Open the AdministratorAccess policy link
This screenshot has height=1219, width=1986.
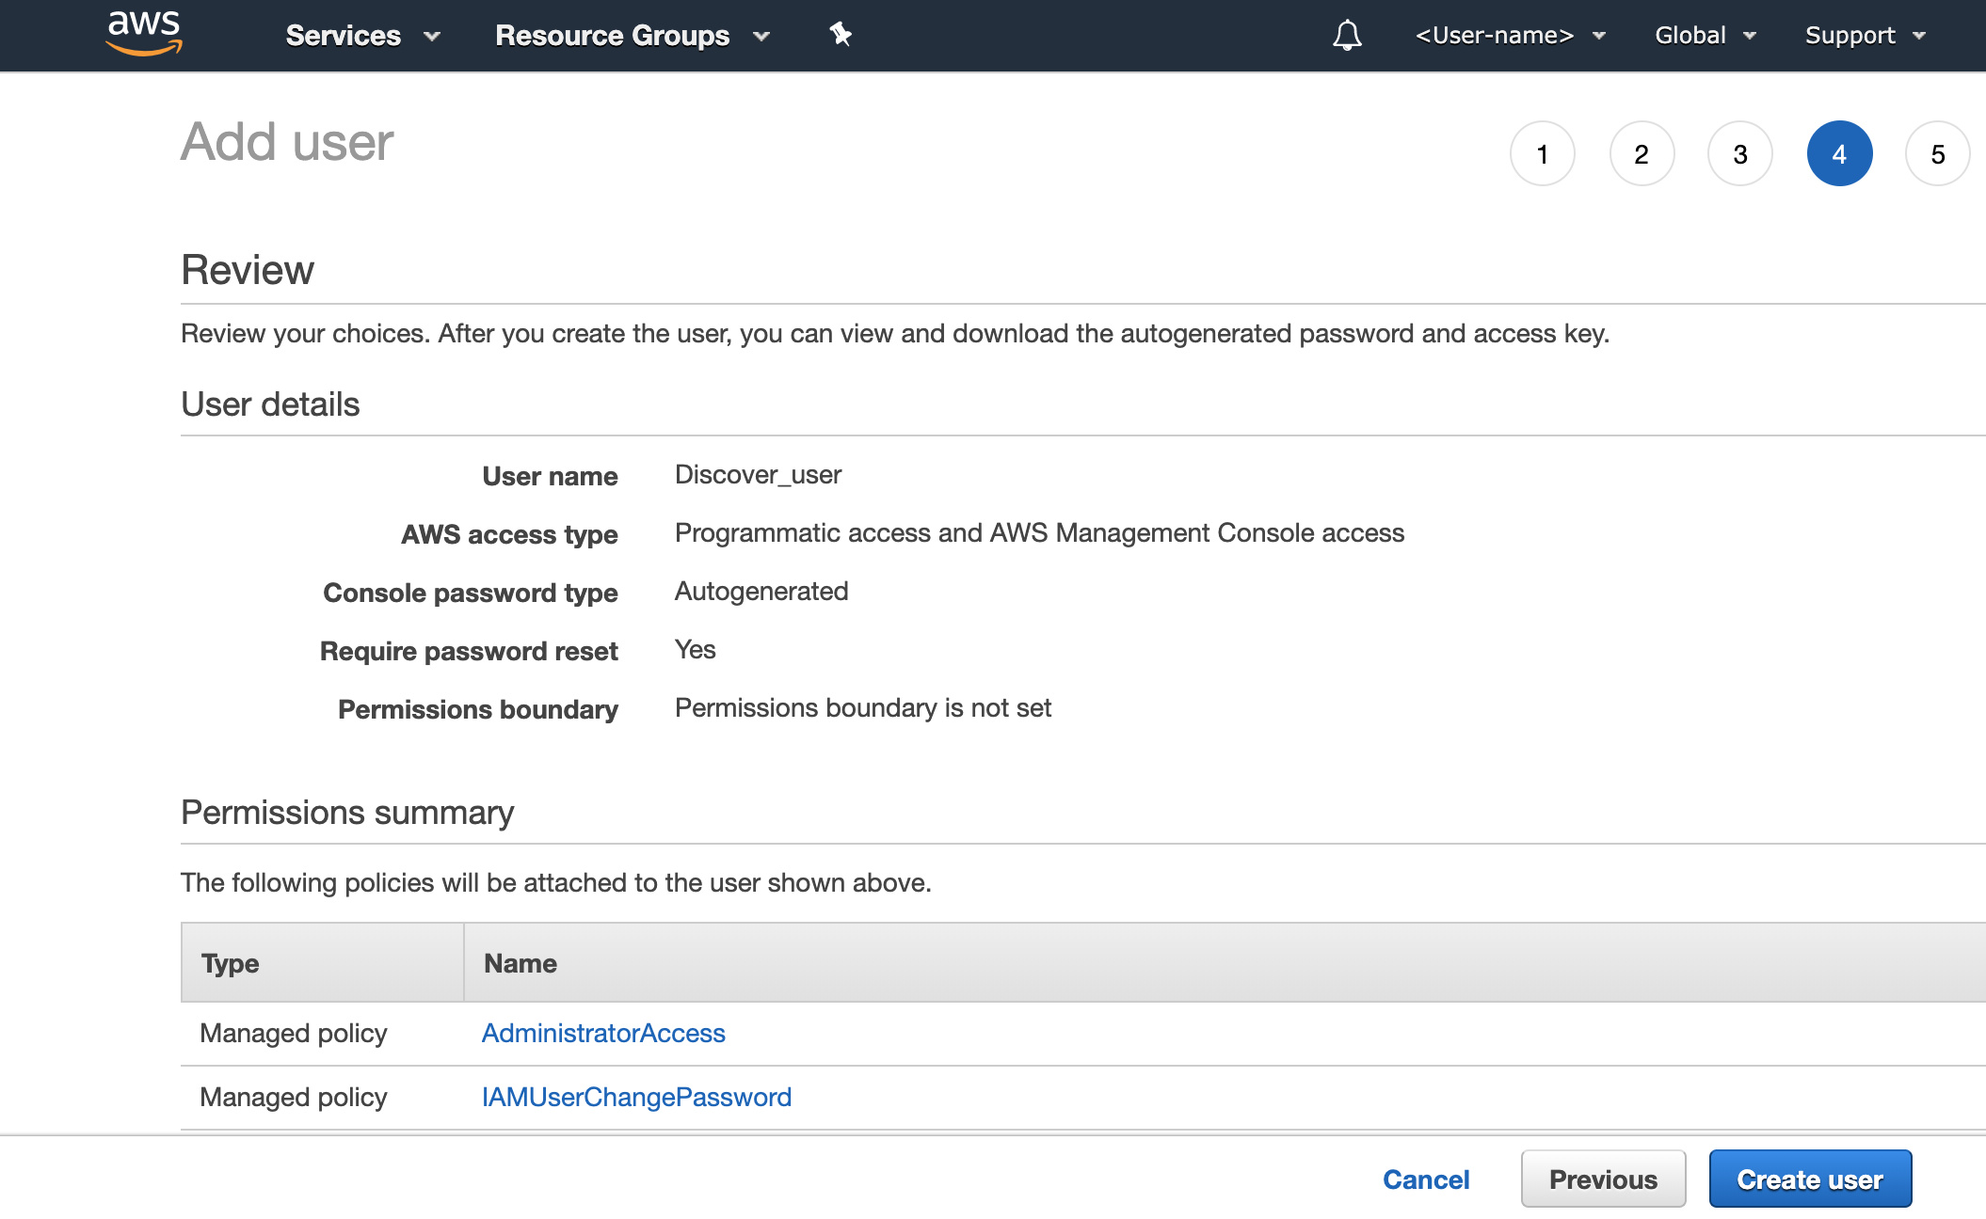point(603,1033)
